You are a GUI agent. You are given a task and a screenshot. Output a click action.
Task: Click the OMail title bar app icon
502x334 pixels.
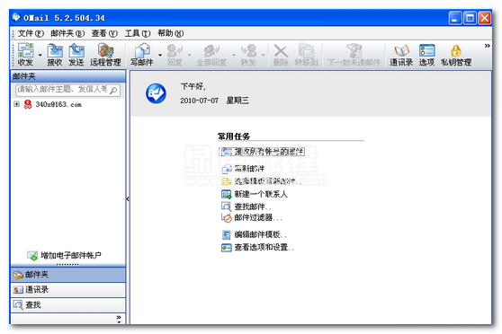tap(16, 17)
